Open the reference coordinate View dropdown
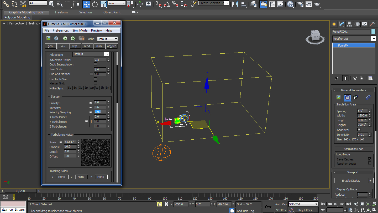The image size is (378, 213). pyautogui.click(x=117, y=3)
